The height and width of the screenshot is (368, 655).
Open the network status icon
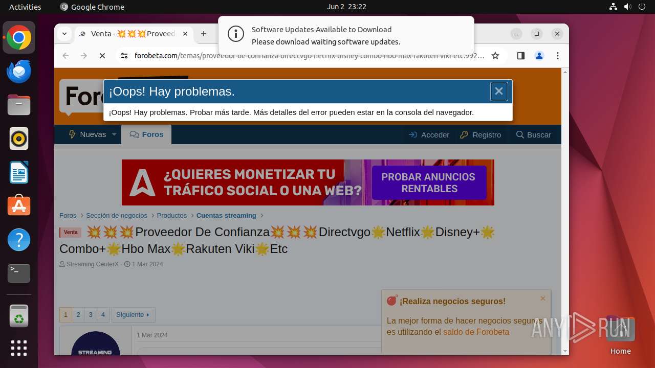pos(613,7)
